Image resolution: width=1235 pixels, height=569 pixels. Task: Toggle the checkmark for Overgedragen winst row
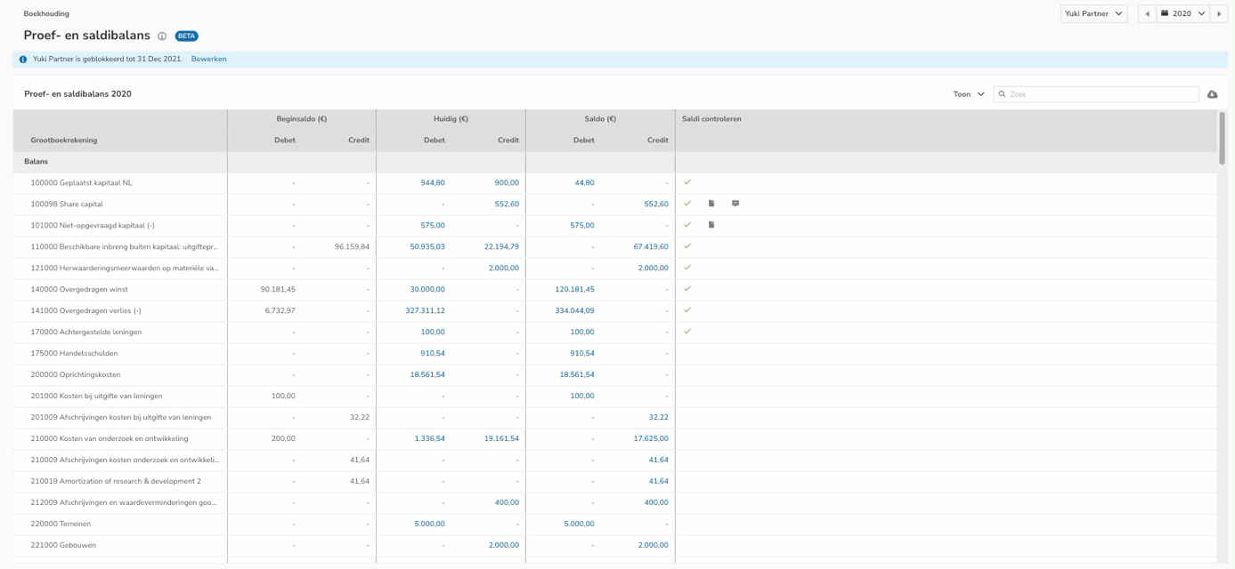tap(687, 289)
